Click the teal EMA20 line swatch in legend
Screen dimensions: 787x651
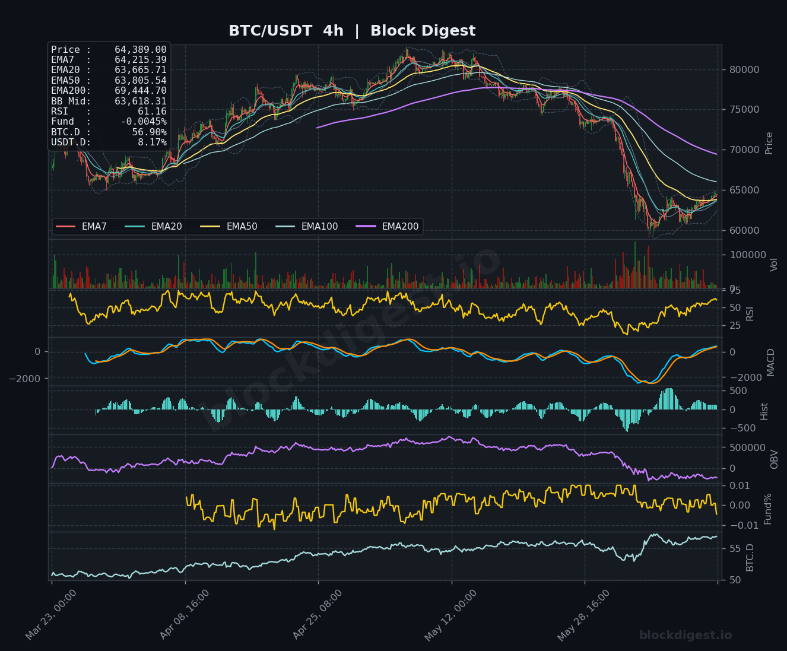pos(135,227)
